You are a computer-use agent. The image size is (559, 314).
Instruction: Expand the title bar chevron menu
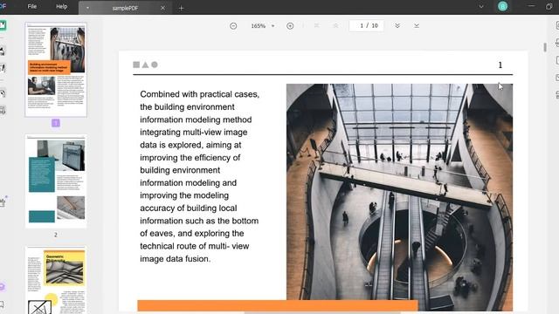(x=481, y=6)
